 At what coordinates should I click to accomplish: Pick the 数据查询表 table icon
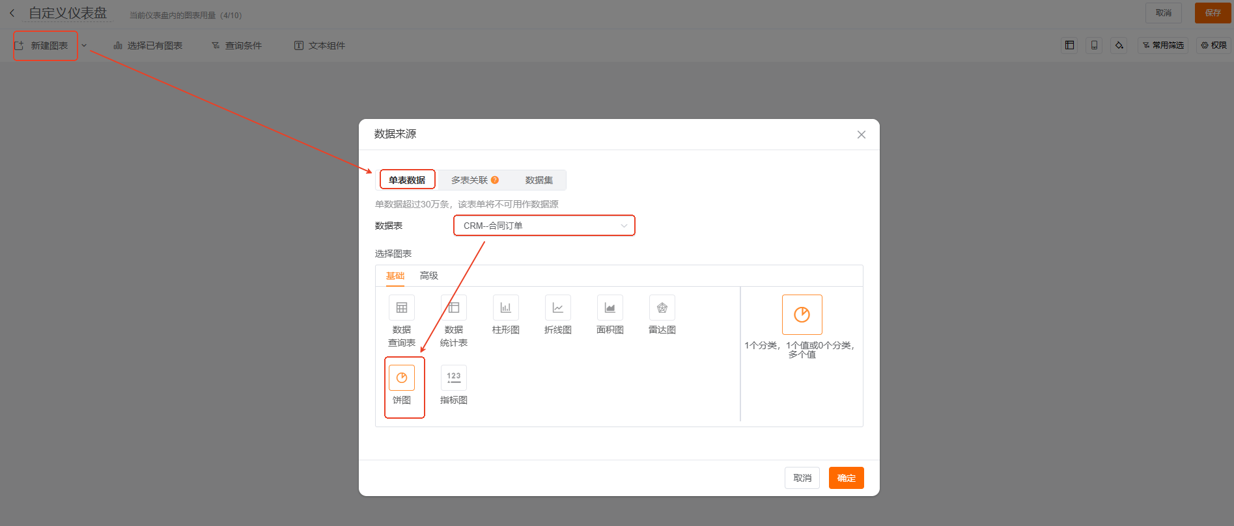point(402,308)
